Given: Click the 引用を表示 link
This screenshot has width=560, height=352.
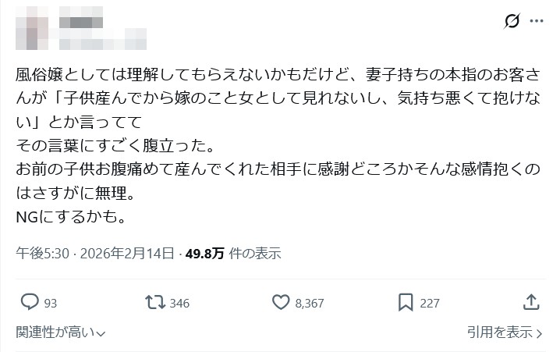Looking at the screenshot, I should point(500,332).
